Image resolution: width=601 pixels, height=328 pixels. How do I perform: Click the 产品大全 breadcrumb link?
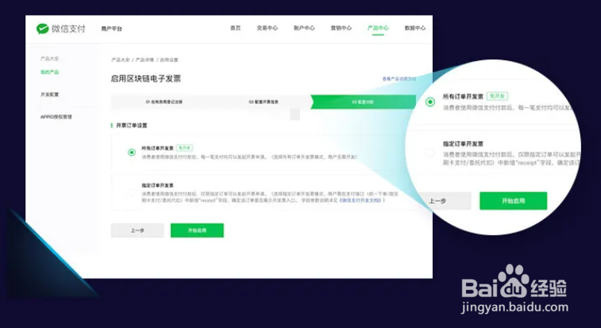pyautogui.click(x=121, y=60)
